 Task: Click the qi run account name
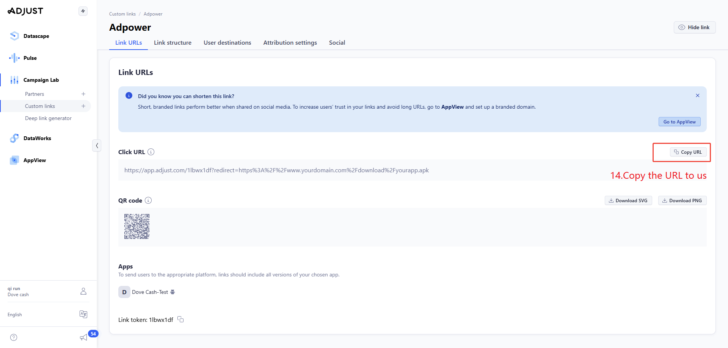coord(14,289)
